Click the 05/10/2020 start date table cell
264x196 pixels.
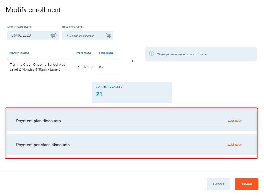85,67
